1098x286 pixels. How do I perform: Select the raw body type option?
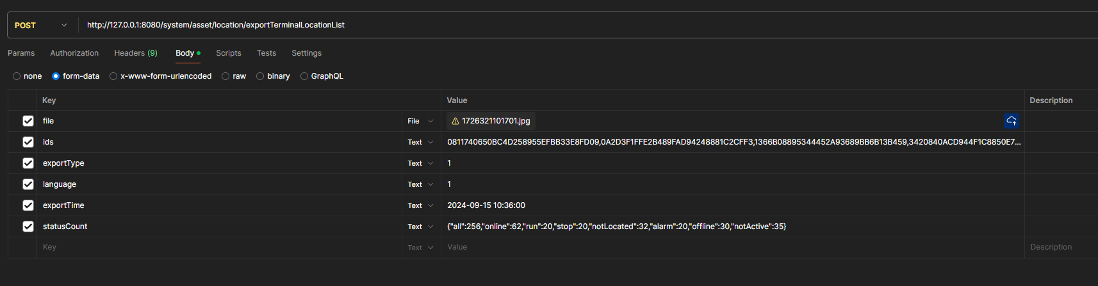coord(226,76)
